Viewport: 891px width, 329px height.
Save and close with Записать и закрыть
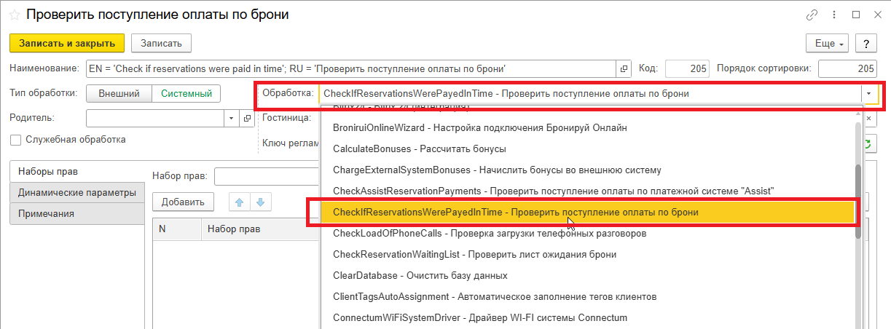(x=67, y=44)
